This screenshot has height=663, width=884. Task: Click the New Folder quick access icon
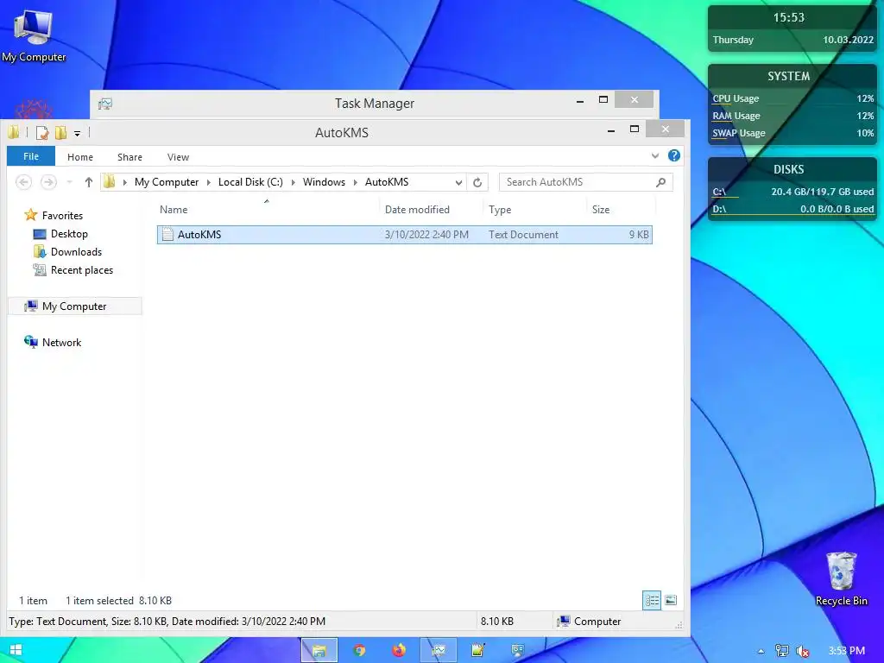(60, 133)
